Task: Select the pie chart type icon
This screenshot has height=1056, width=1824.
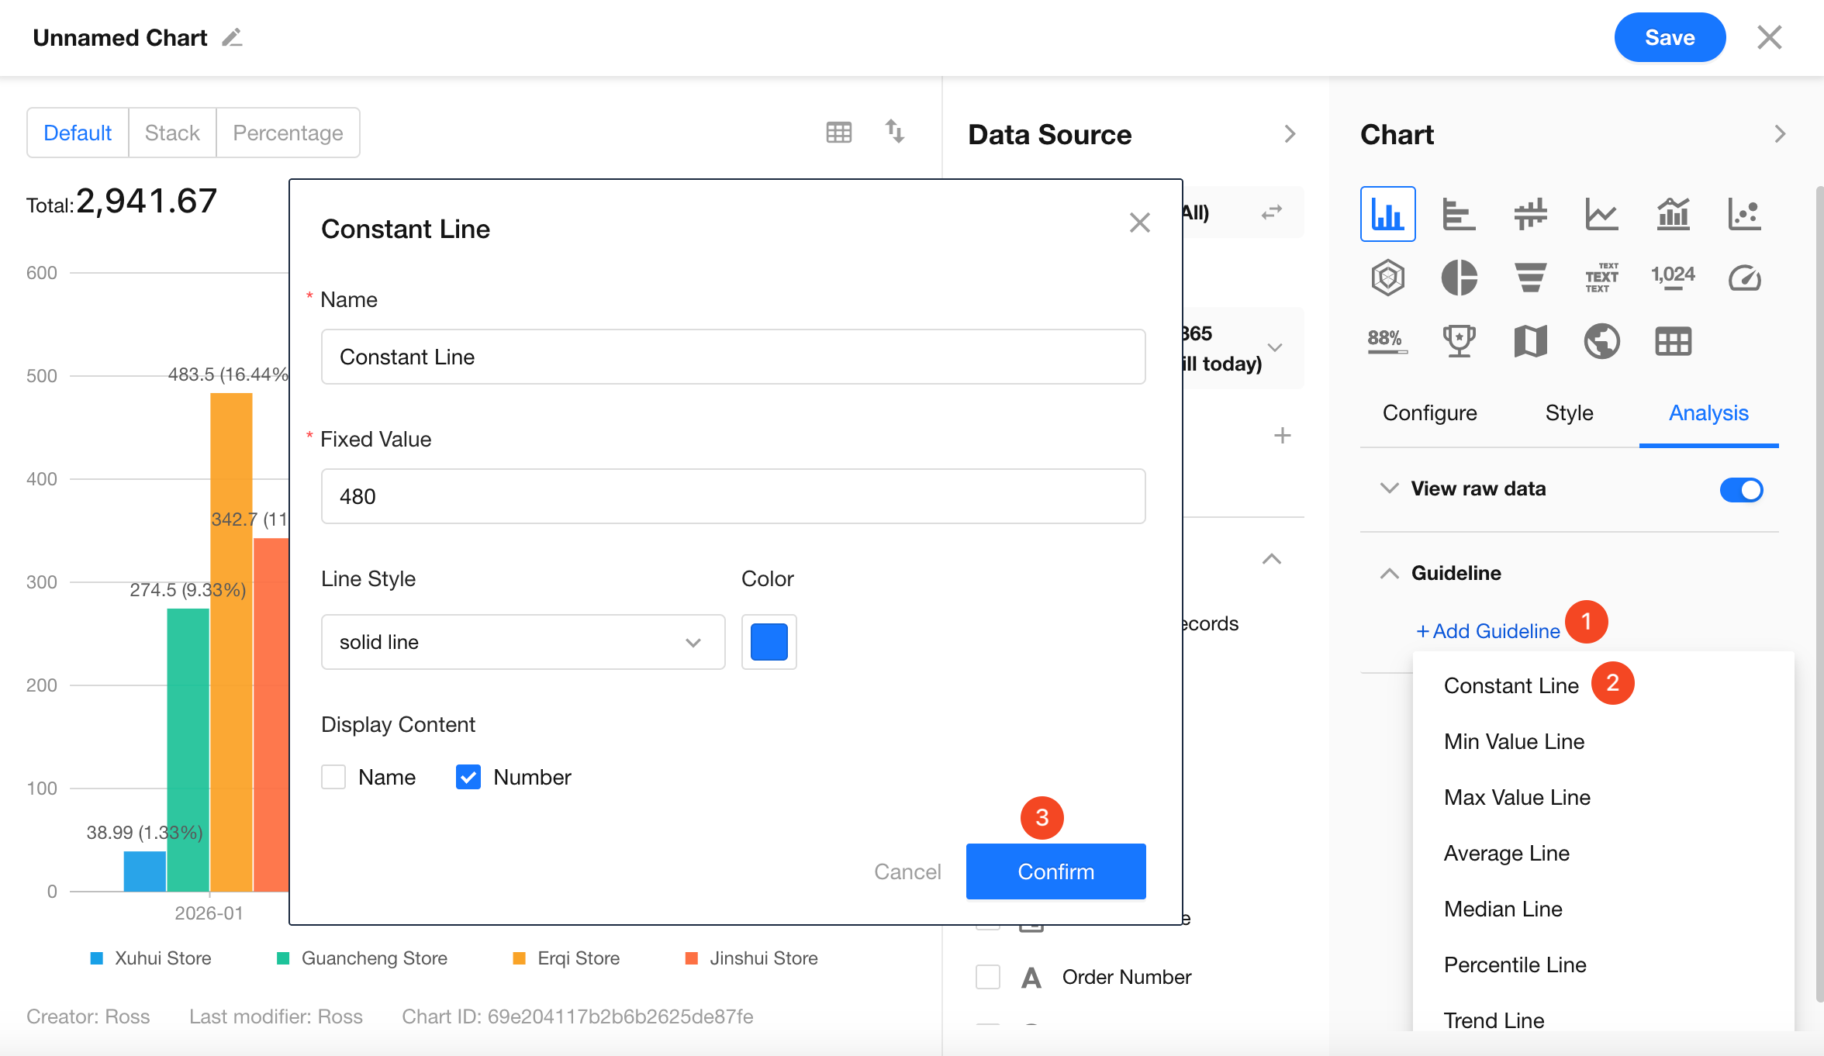Action: coord(1459,278)
